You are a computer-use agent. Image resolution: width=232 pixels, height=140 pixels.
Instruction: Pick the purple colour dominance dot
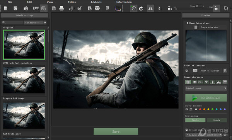coord(225,109)
